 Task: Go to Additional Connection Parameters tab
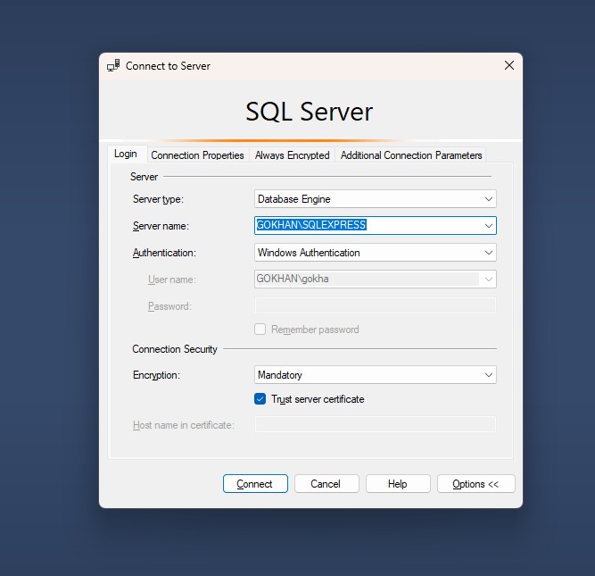pos(411,155)
